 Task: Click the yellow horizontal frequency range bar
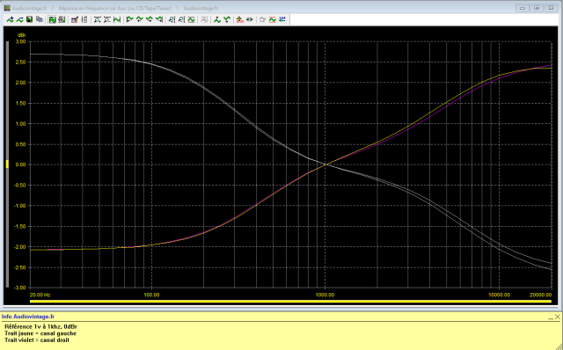click(x=290, y=301)
